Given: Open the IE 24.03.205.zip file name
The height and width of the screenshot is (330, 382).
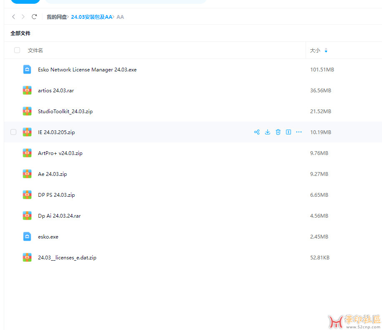Looking at the screenshot, I should [x=56, y=132].
